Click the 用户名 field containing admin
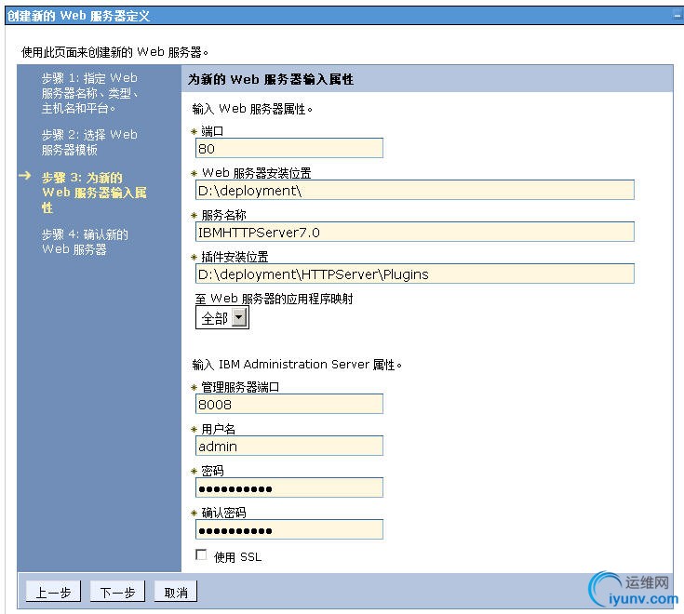This screenshot has height=614, width=684. pyautogui.click(x=289, y=446)
